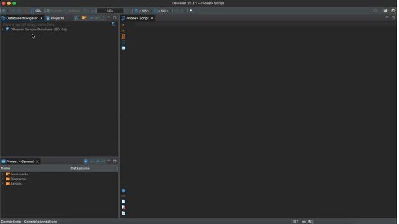Collapse all in the Project panel
This screenshot has width=399, height=224.
tap(92, 162)
